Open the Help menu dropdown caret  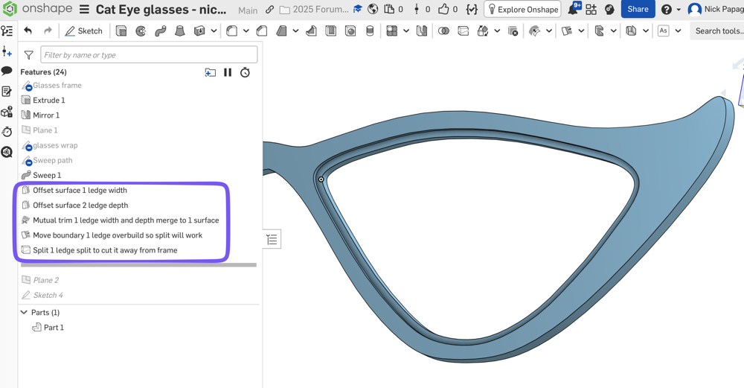(679, 10)
